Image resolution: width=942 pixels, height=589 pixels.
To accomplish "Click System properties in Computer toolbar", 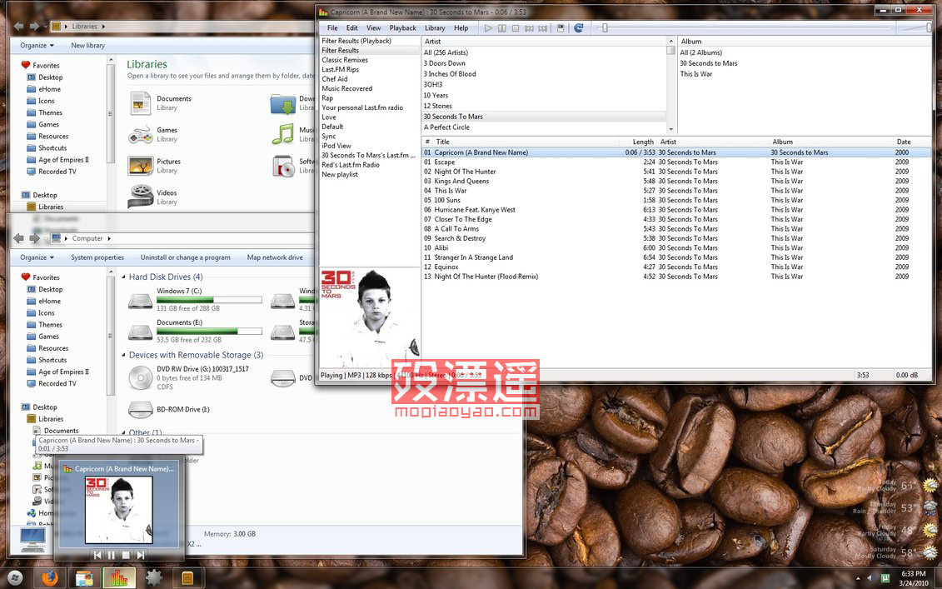I will (x=97, y=257).
